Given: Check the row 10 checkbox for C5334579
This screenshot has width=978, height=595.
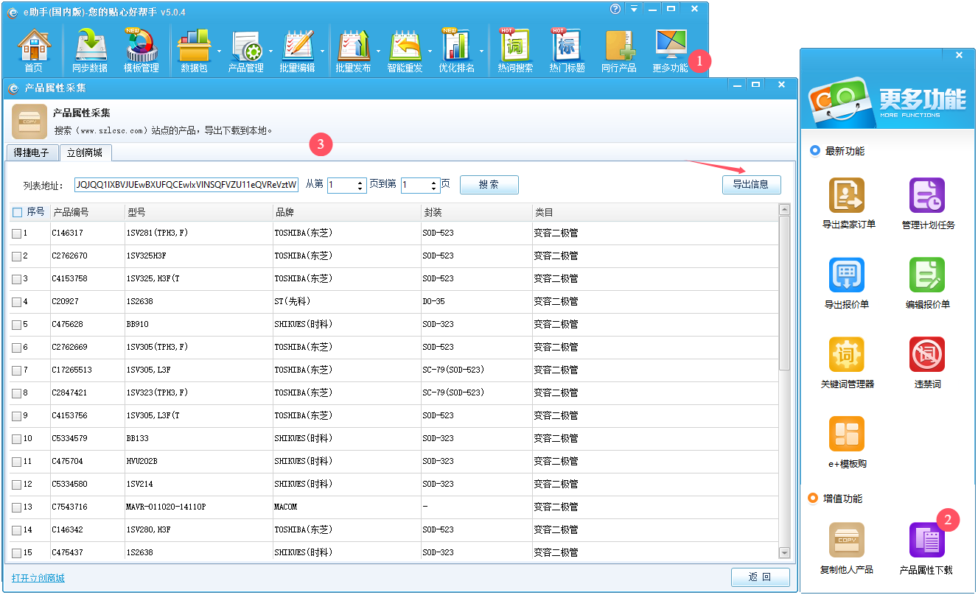Looking at the screenshot, I should (x=16, y=439).
